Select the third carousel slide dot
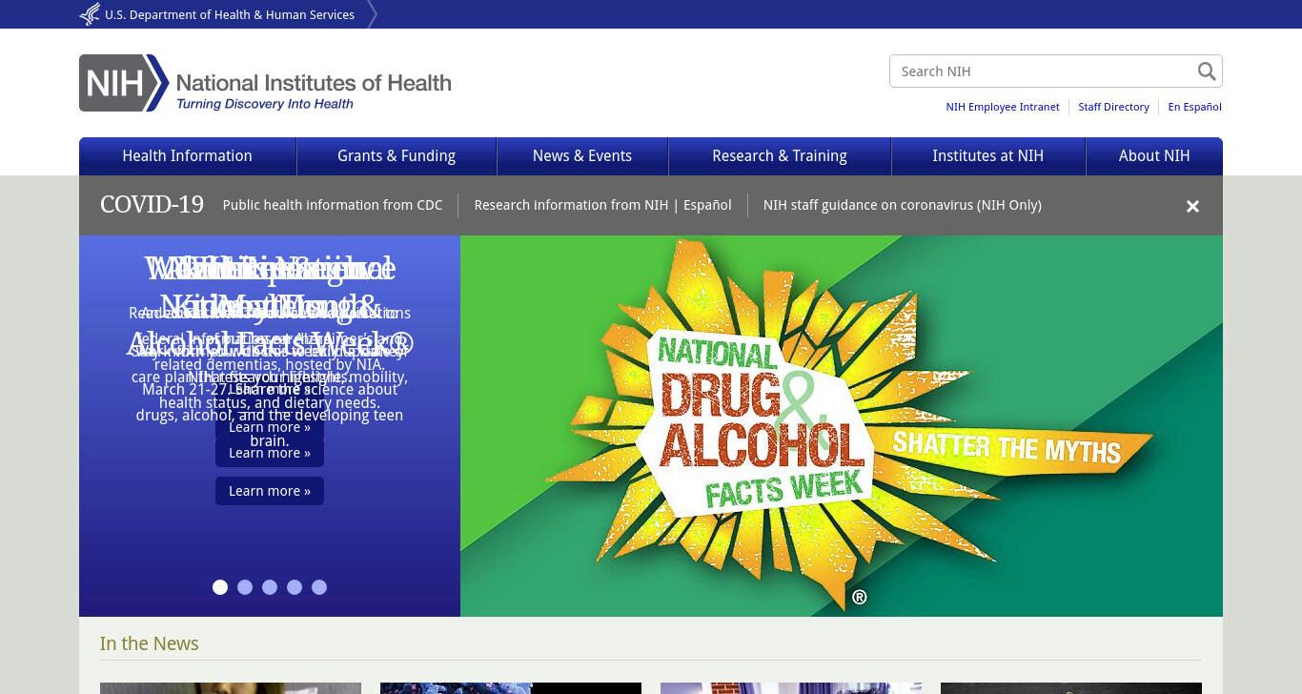 tap(270, 587)
